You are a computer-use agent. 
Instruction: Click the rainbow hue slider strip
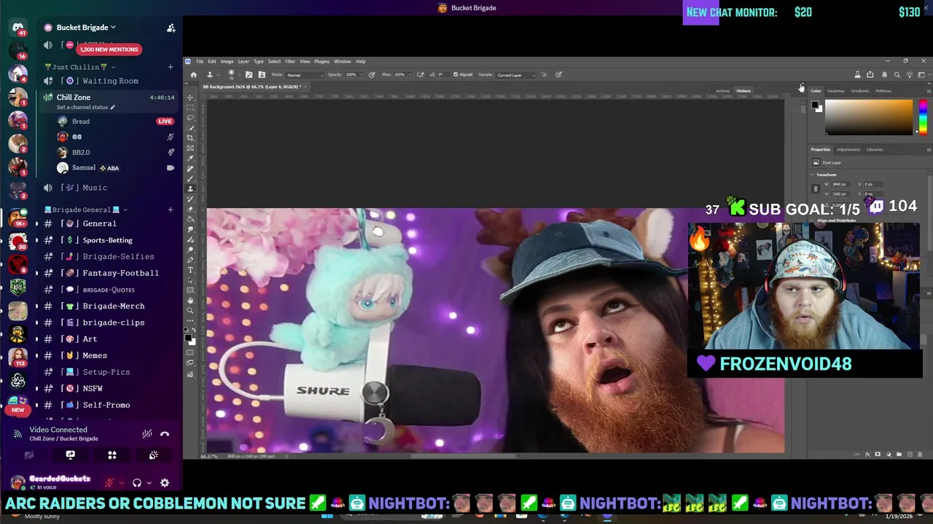pos(923,117)
